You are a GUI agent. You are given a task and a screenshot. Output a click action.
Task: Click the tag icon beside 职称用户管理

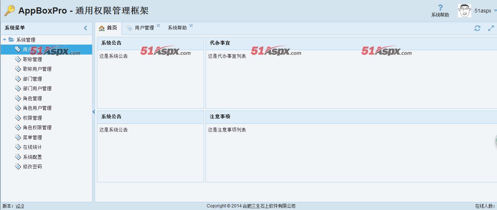[x=18, y=69]
